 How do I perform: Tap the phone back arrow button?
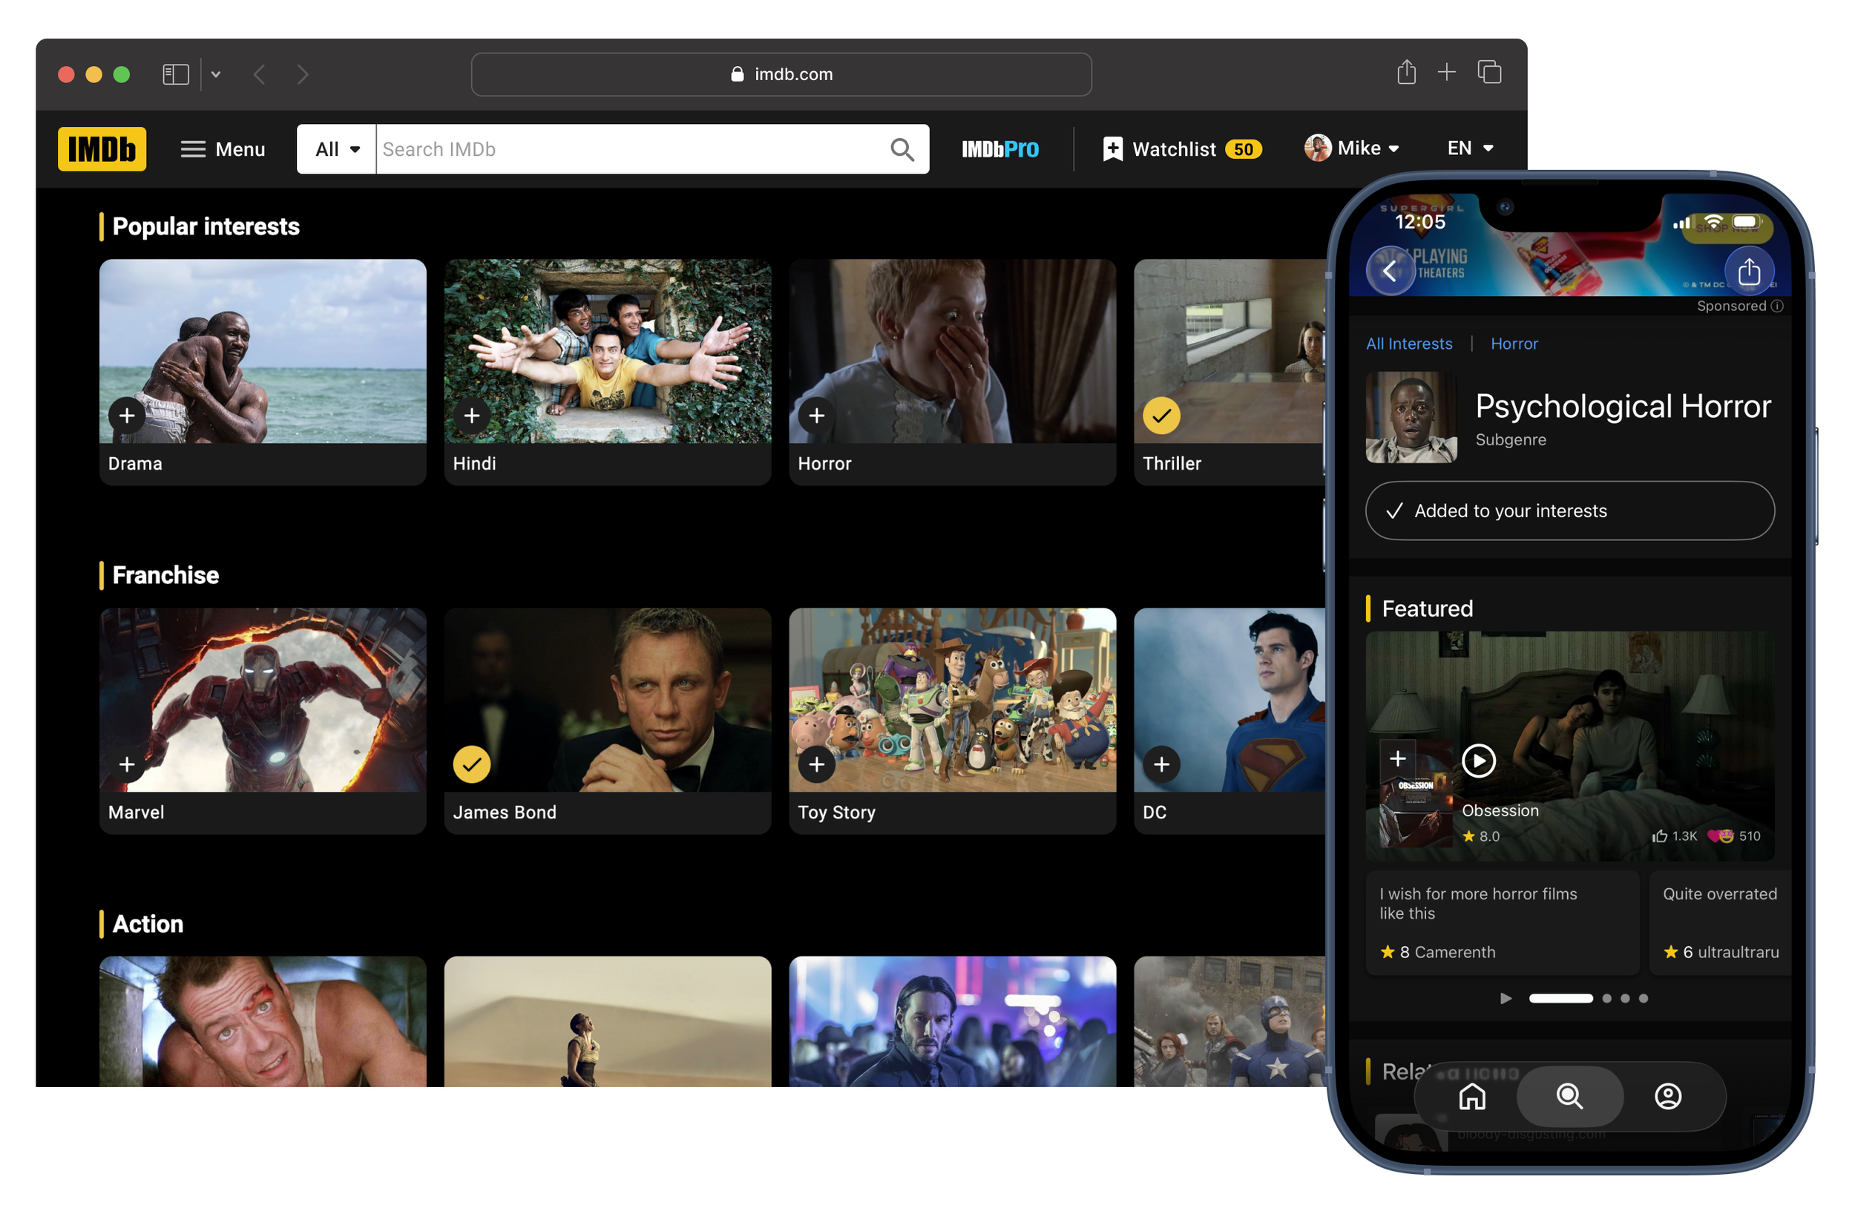(x=1391, y=271)
